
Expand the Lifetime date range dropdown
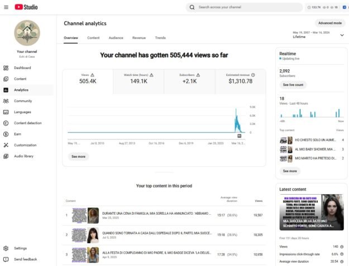pyautogui.click(x=342, y=35)
